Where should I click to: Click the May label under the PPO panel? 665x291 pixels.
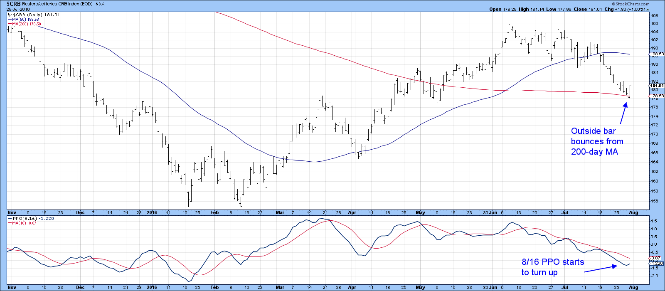coord(420,287)
